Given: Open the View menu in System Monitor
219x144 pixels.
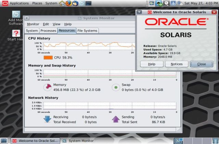Looking at the screenshot, I should tap(56, 24).
